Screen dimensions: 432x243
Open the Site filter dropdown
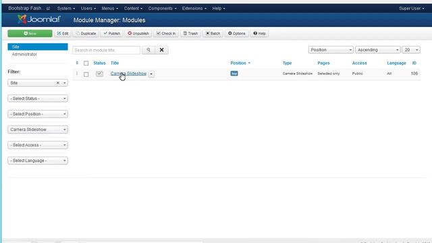[38, 82]
